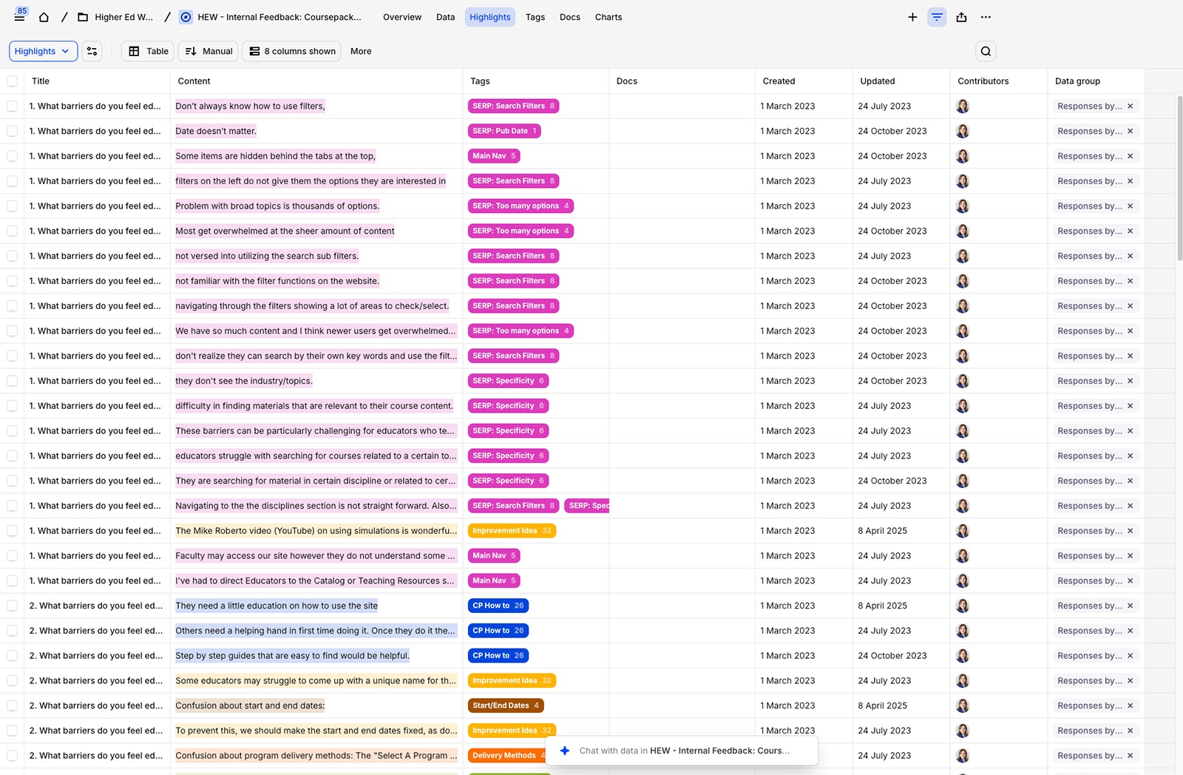Expand the Highlights view dropdown
Viewport: 1183px width, 775px height.
(x=44, y=51)
